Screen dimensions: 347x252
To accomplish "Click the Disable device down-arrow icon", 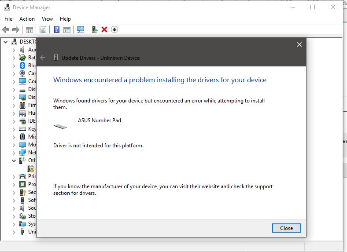I will pyautogui.click(x=114, y=29).
